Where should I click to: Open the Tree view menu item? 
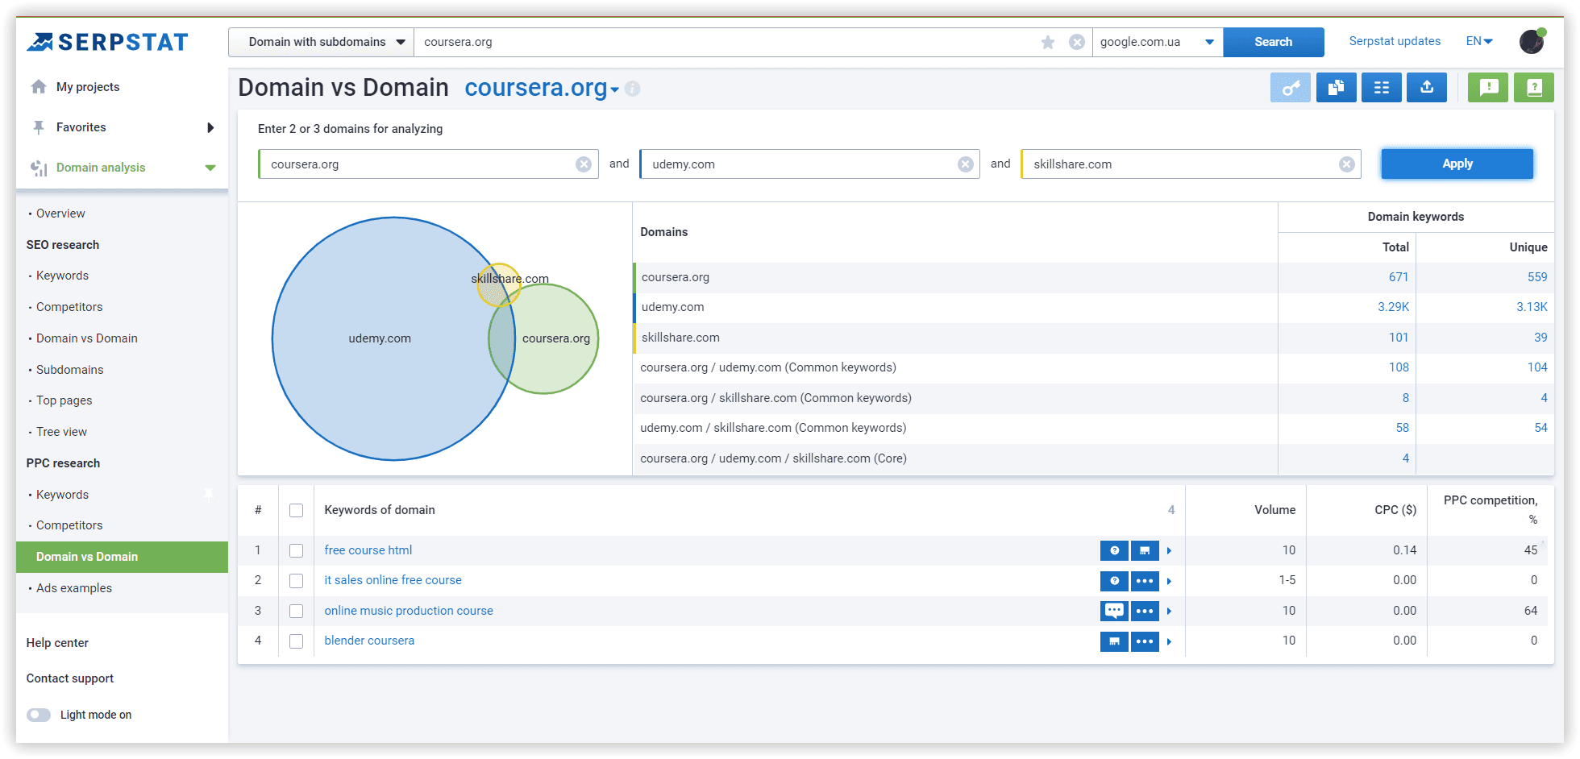62,432
